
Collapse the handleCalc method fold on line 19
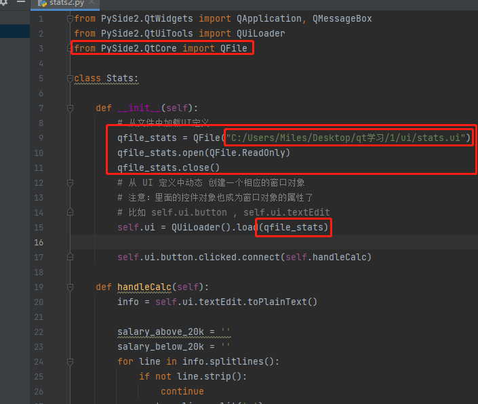click(70, 287)
